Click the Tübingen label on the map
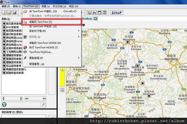 tap(95, 113)
